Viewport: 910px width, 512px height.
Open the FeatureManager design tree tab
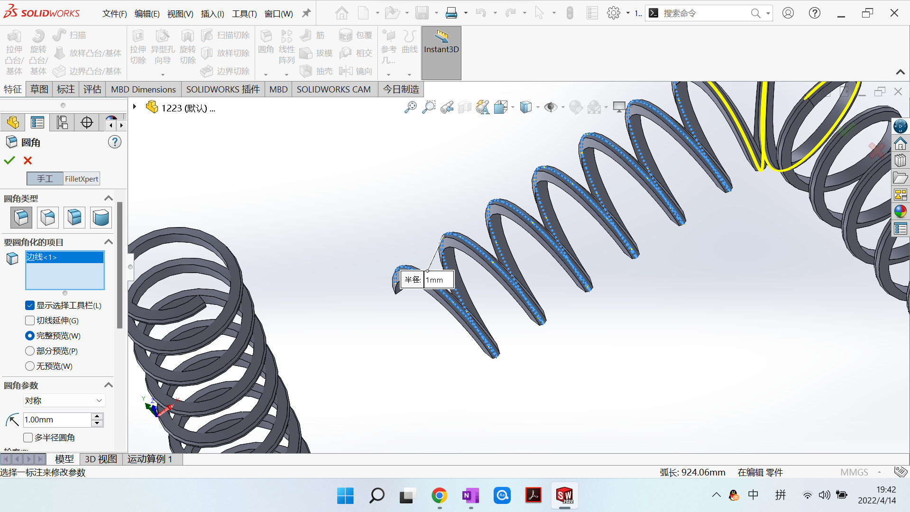coord(13,122)
